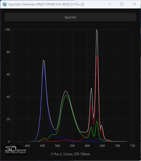Click the '60' y-axis label
This screenshot has height=161, width=141.
click(x=8, y=74)
